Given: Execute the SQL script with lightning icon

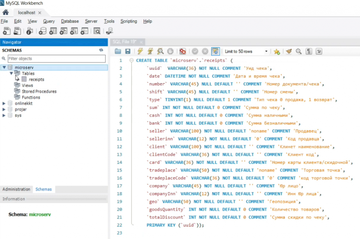Looking at the screenshot, I should [x=140, y=51].
